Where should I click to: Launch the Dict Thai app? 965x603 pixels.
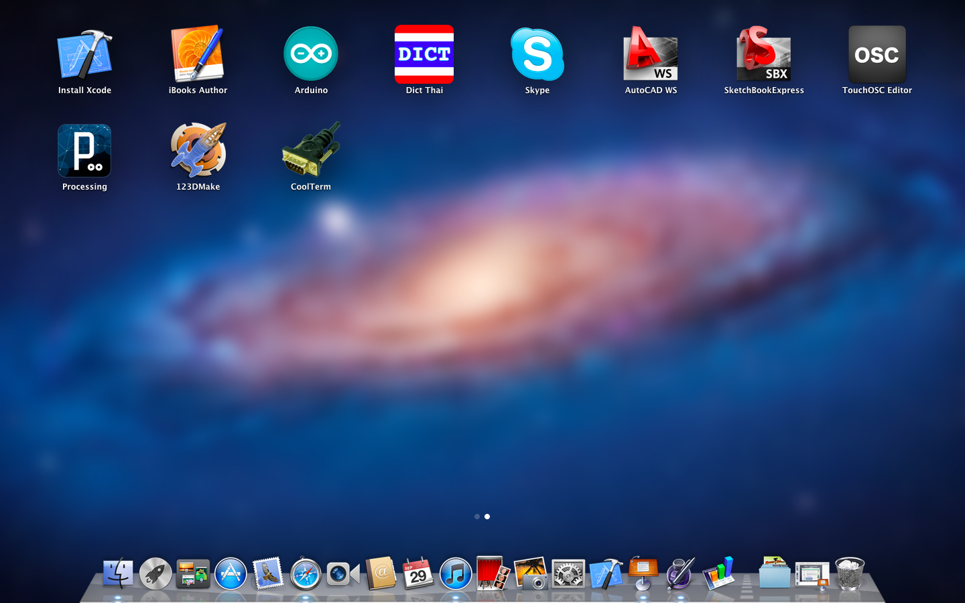click(424, 54)
